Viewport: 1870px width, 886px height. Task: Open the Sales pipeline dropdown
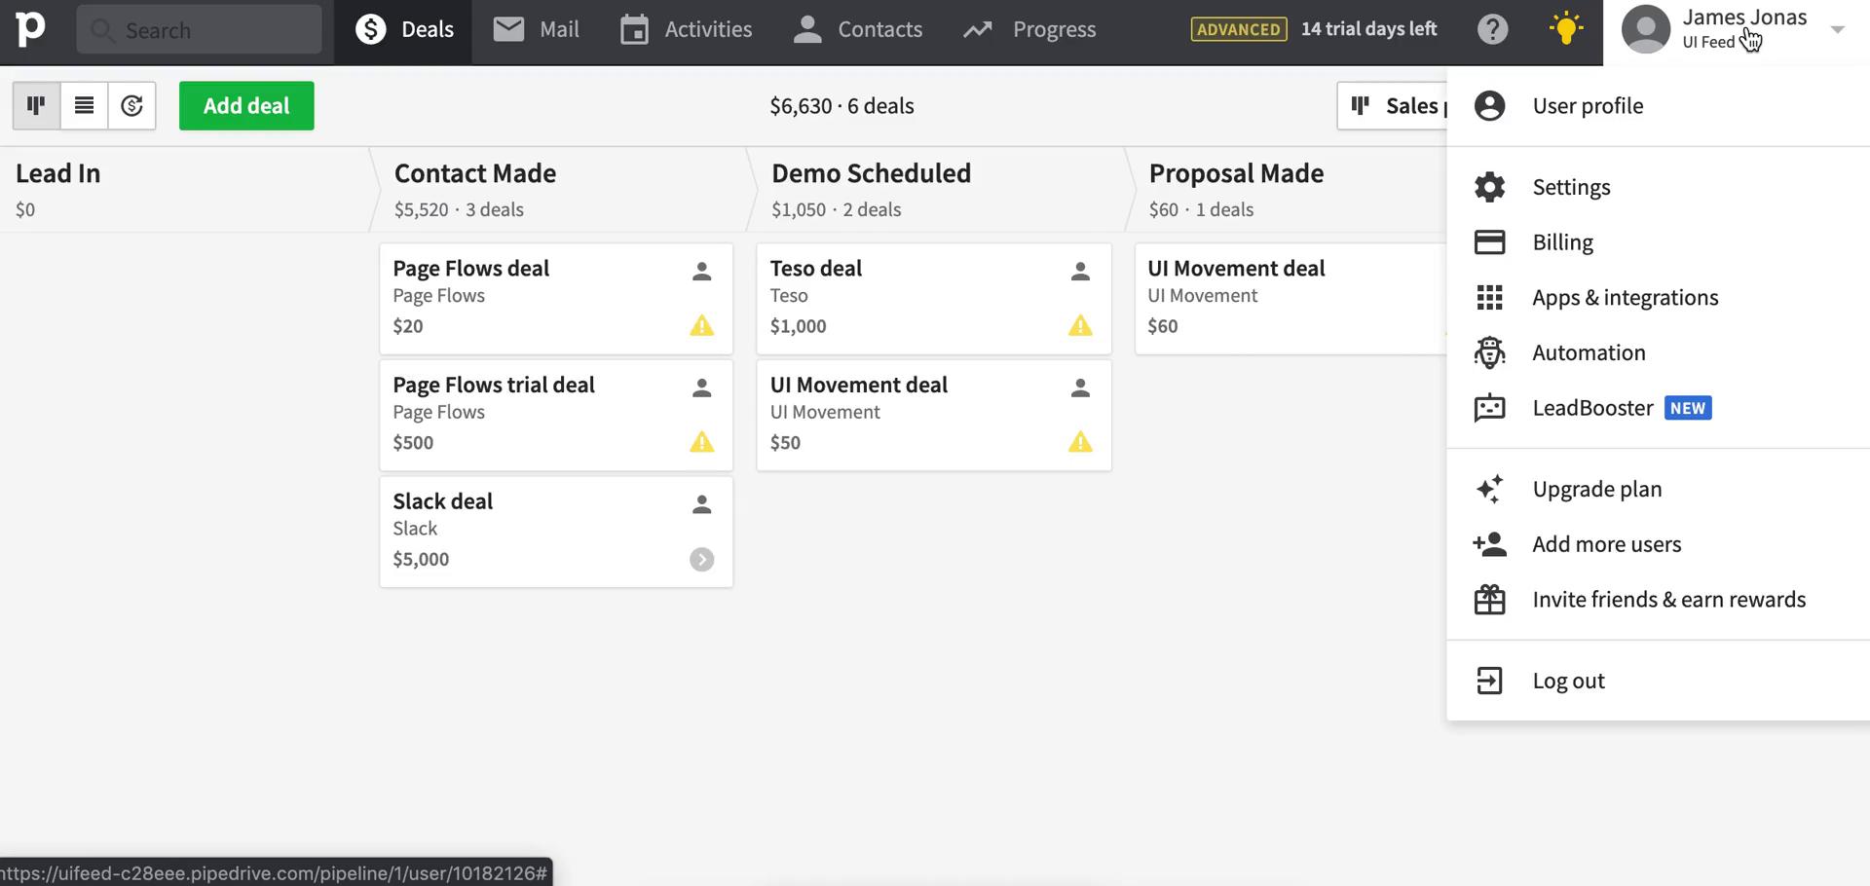pyautogui.click(x=1393, y=106)
